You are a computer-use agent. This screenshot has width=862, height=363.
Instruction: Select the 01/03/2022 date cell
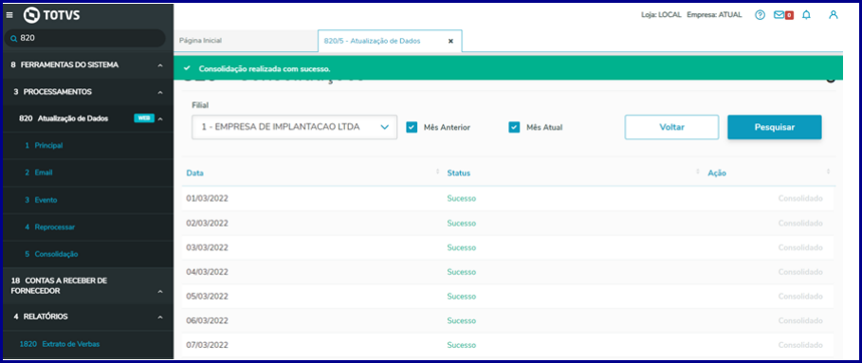(x=208, y=198)
